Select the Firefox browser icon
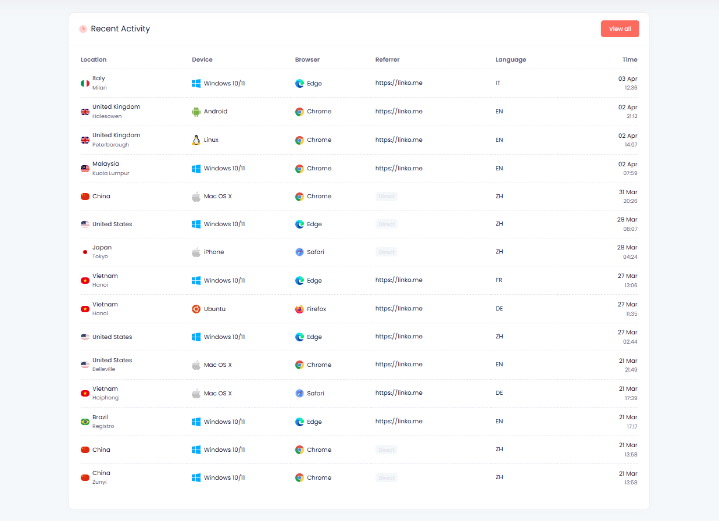This screenshot has width=719, height=521. coord(299,309)
